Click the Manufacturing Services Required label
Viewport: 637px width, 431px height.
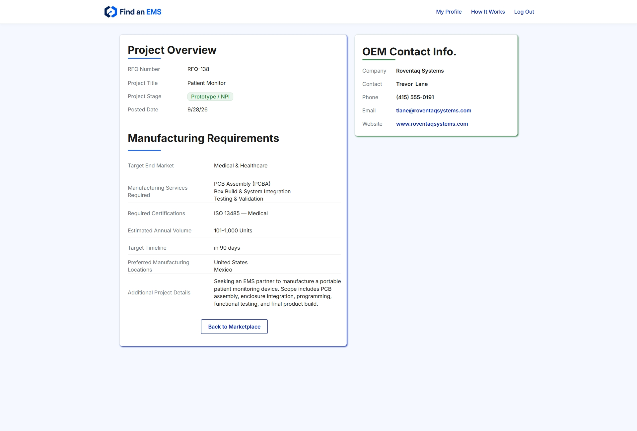pyautogui.click(x=158, y=191)
